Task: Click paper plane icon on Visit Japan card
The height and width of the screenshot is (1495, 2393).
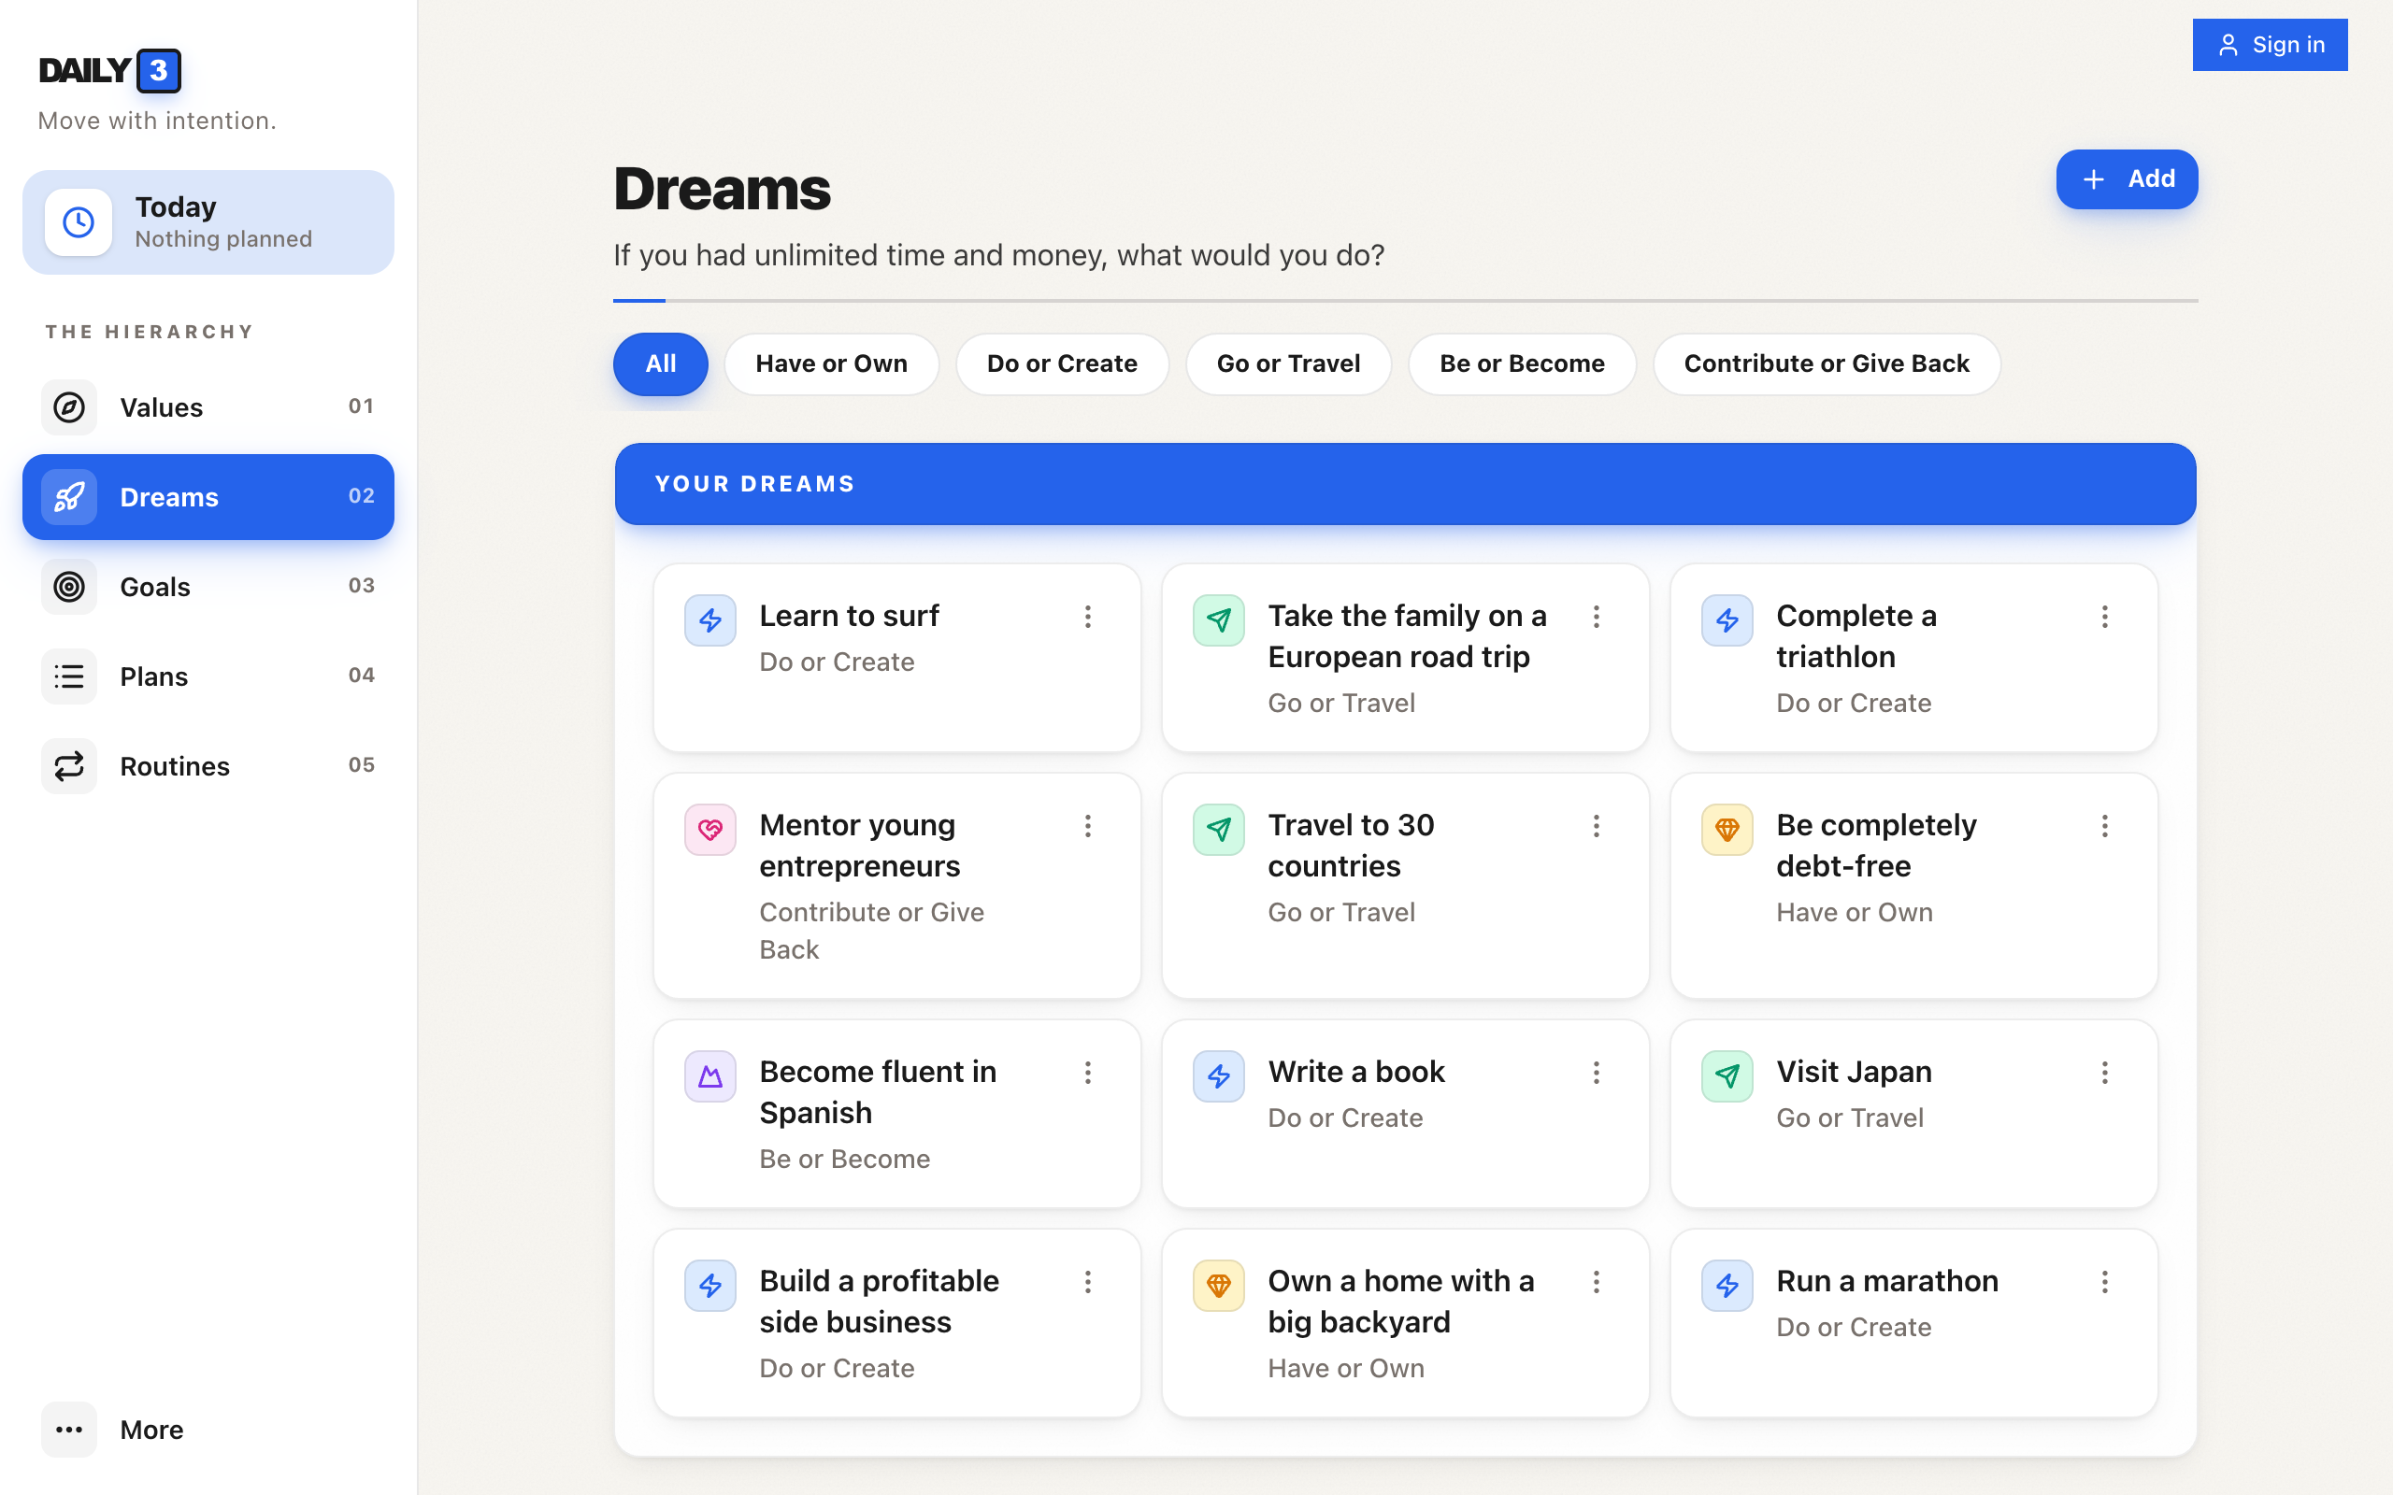Action: click(1727, 1075)
